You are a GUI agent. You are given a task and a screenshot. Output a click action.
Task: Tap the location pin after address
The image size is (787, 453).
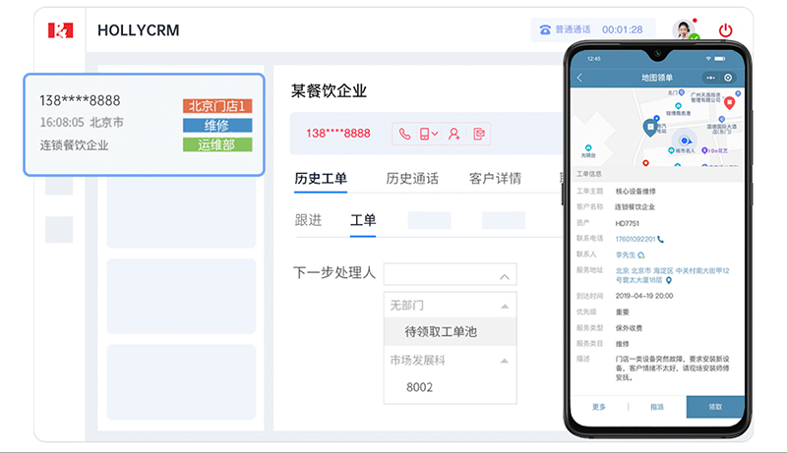click(669, 281)
